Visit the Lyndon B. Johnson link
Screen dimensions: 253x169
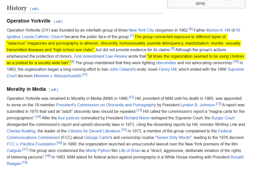198,105
